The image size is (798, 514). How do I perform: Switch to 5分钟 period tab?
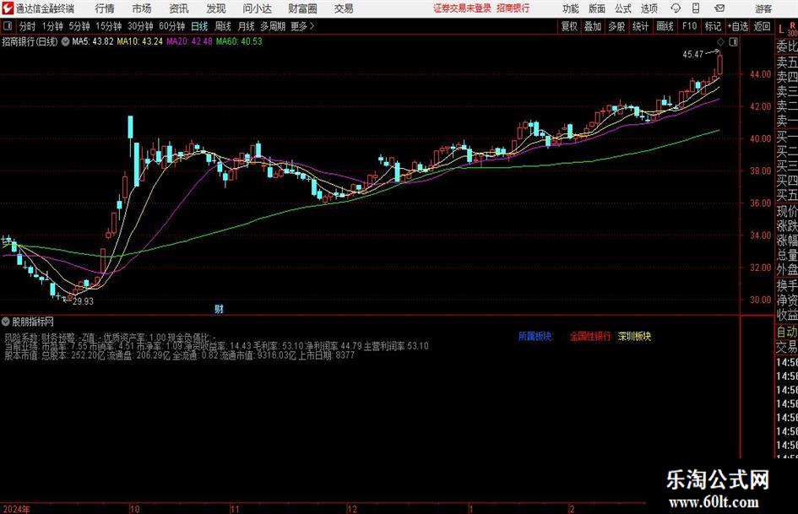click(x=79, y=26)
